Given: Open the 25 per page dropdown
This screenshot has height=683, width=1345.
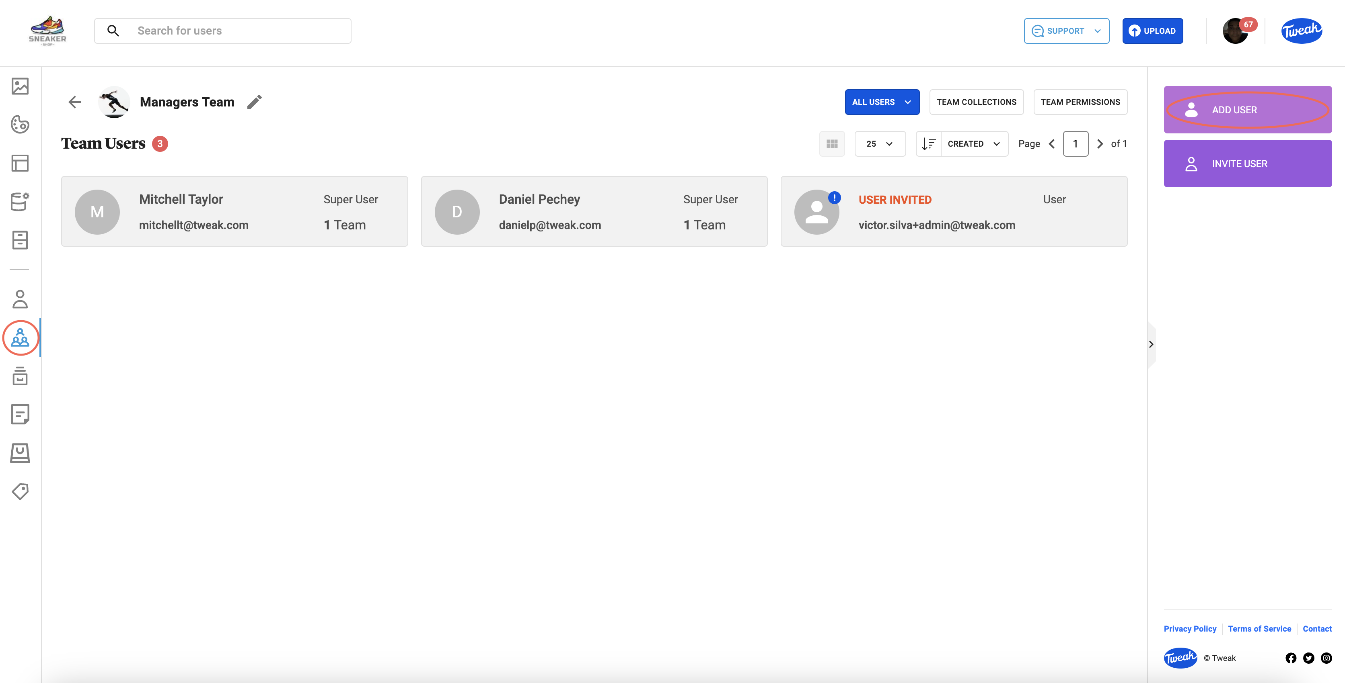Looking at the screenshot, I should click(880, 144).
